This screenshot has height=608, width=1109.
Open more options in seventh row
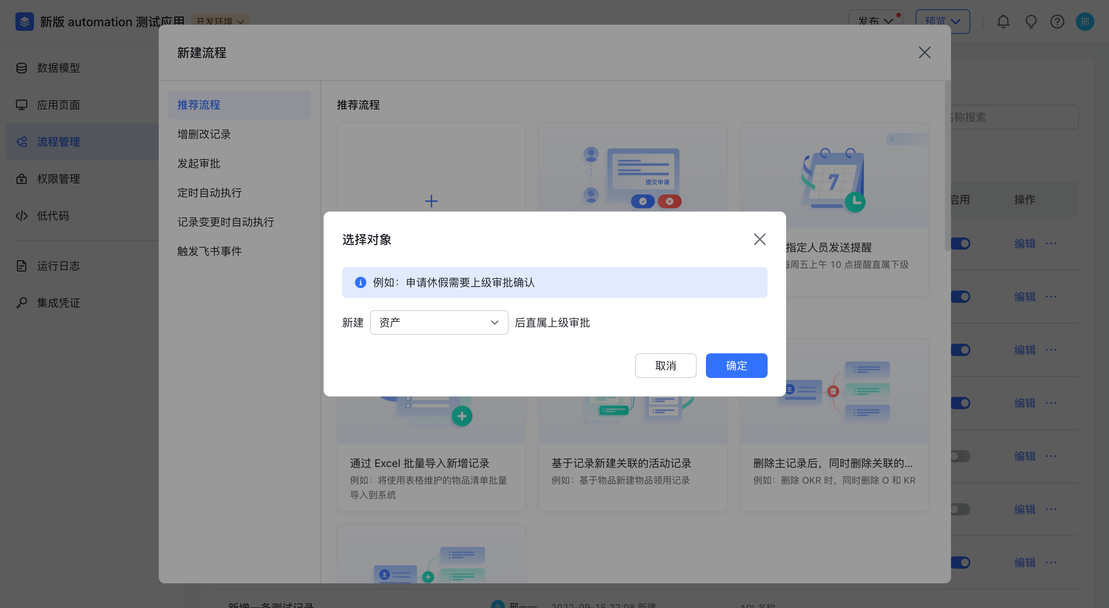pyautogui.click(x=1051, y=563)
